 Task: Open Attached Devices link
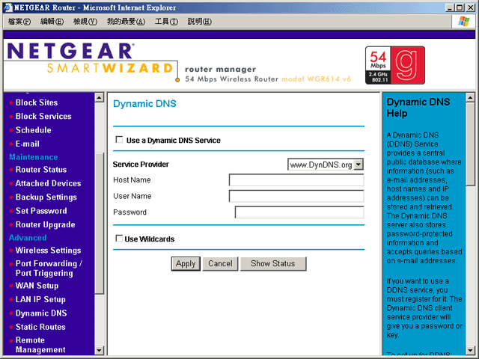click(x=48, y=183)
